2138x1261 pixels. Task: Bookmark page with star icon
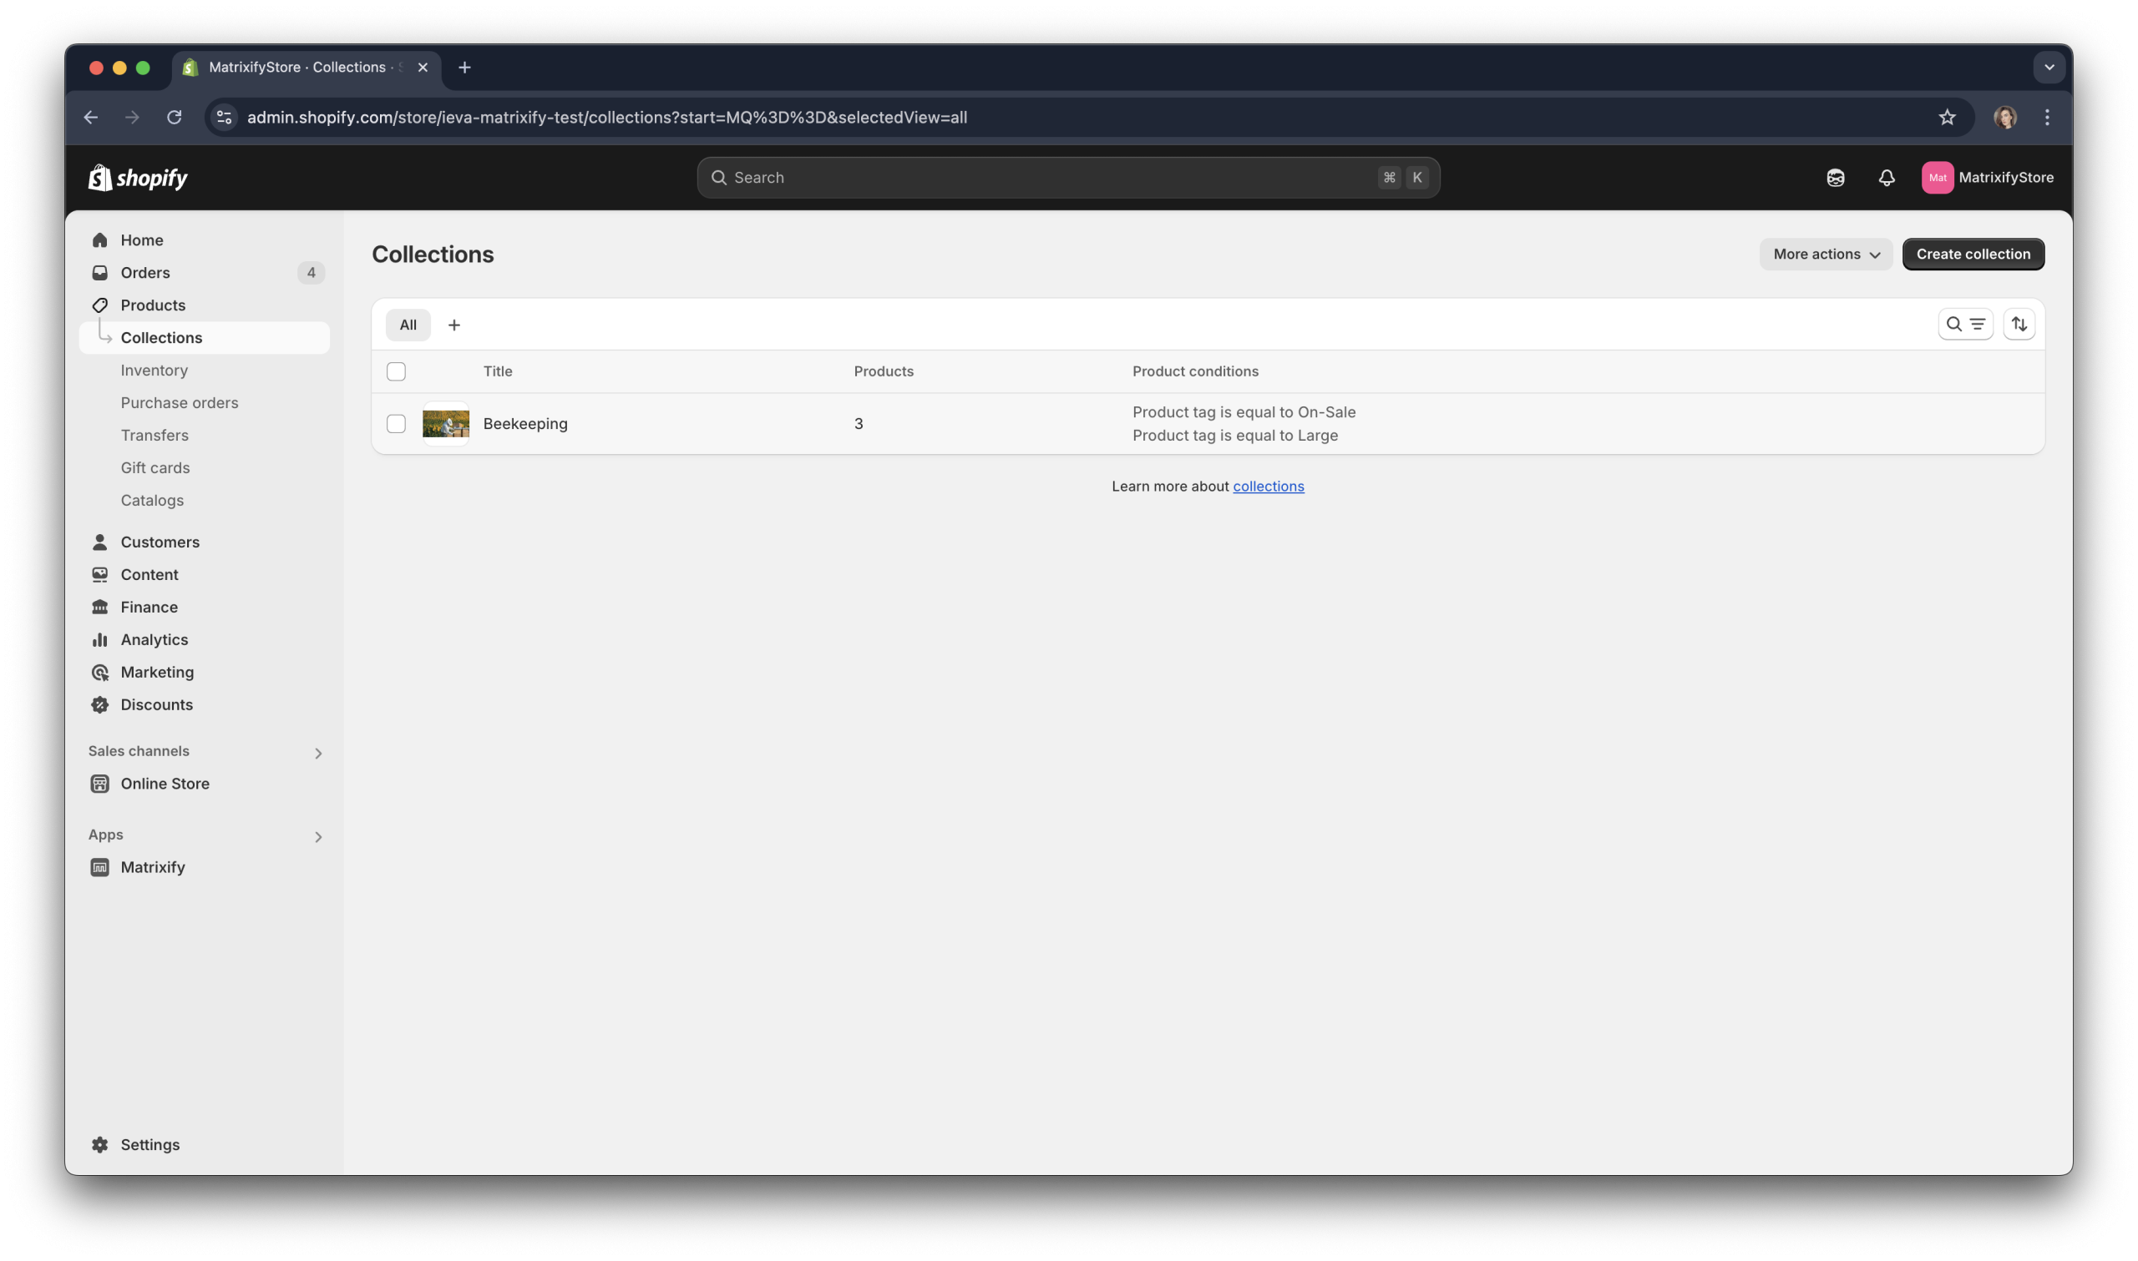(x=1947, y=118)
